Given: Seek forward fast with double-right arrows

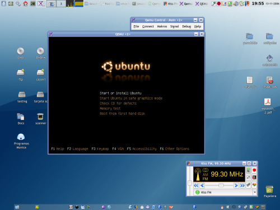Looking at the screenshot, I should tap(242, 185).
